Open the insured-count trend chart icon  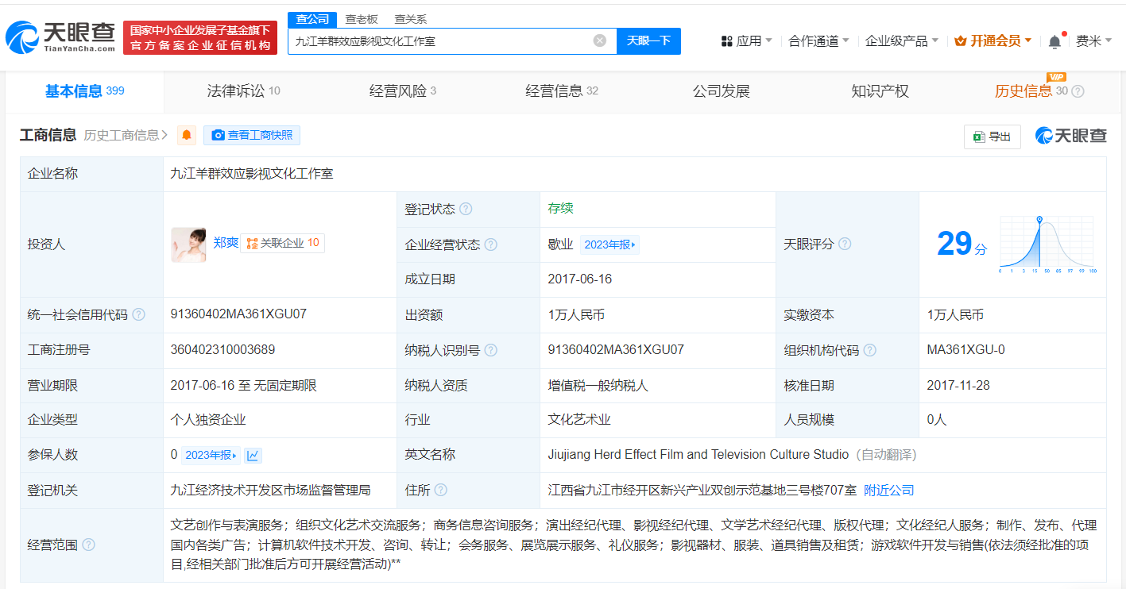click(x=253, y=455)
